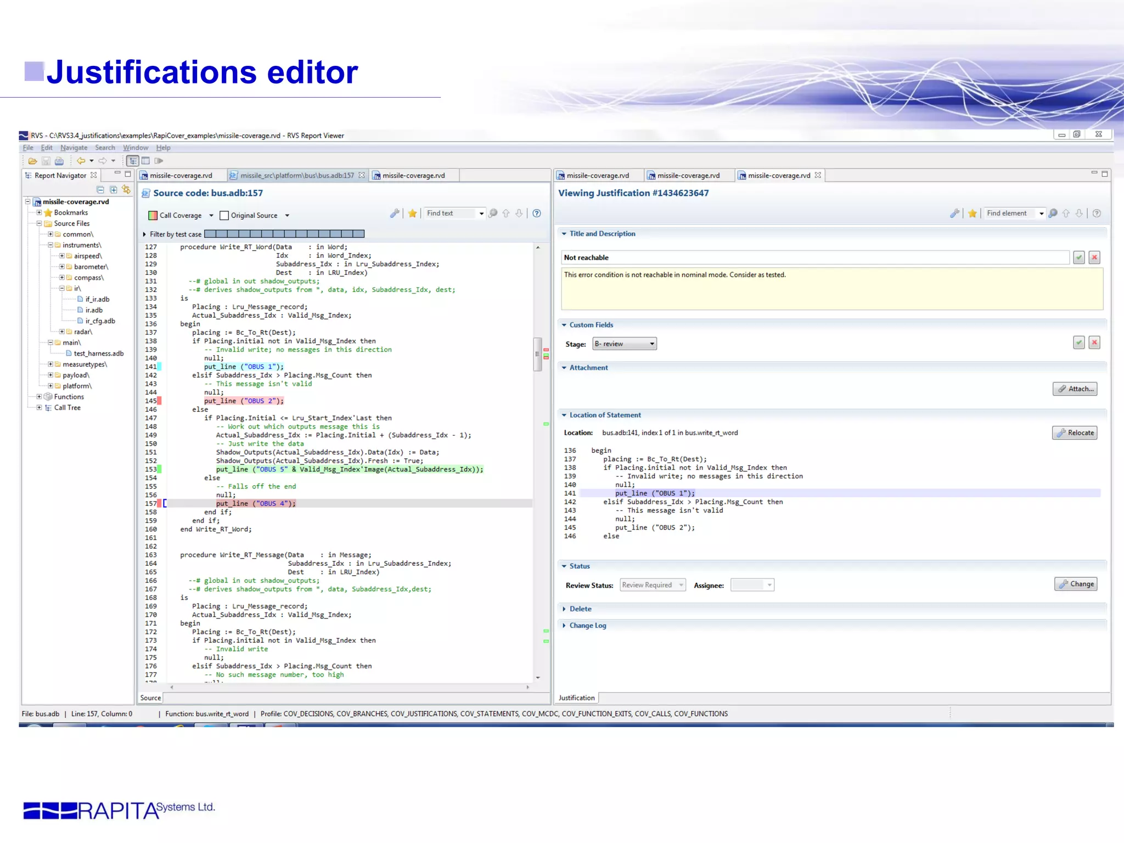Image resolution: width=1124 pixels, height=843 pixels.
Task: Open the Original Source dropdown arrow
Action: point(287,216)
